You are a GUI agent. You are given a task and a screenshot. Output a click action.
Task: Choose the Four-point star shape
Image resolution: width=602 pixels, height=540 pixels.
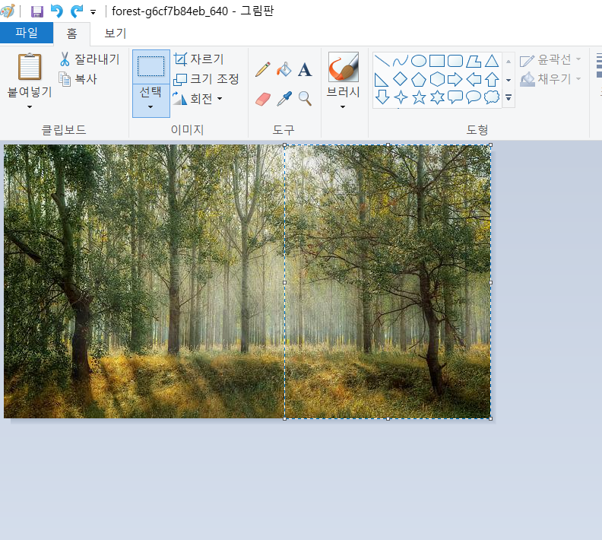coord(401,97)
